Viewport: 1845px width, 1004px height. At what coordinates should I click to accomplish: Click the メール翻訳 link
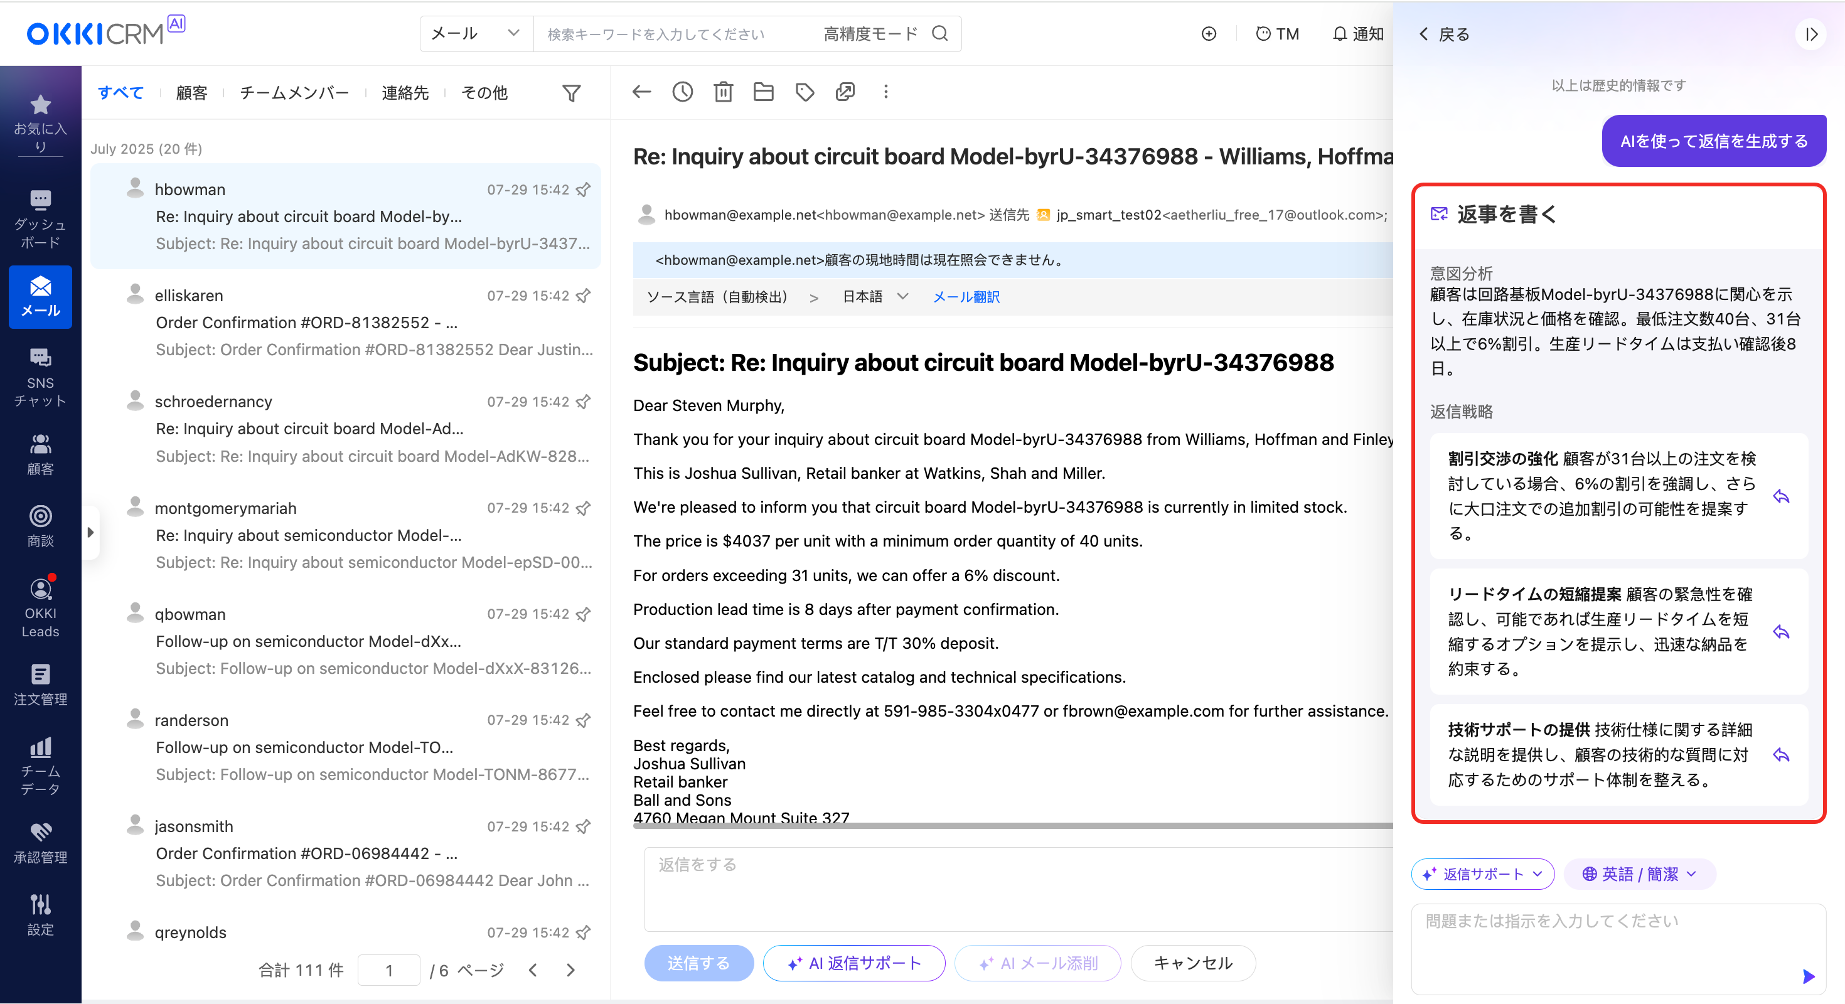[965, 296]
